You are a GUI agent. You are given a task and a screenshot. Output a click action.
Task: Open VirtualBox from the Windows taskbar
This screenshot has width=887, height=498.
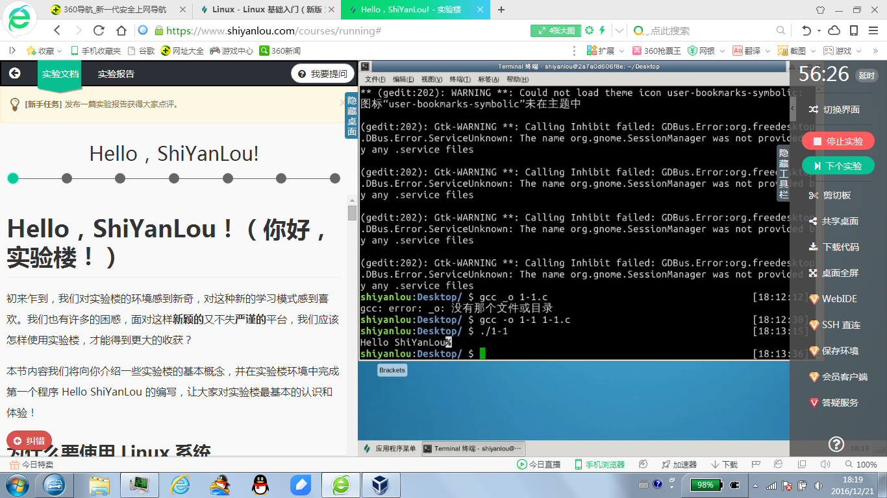point(380,485)
